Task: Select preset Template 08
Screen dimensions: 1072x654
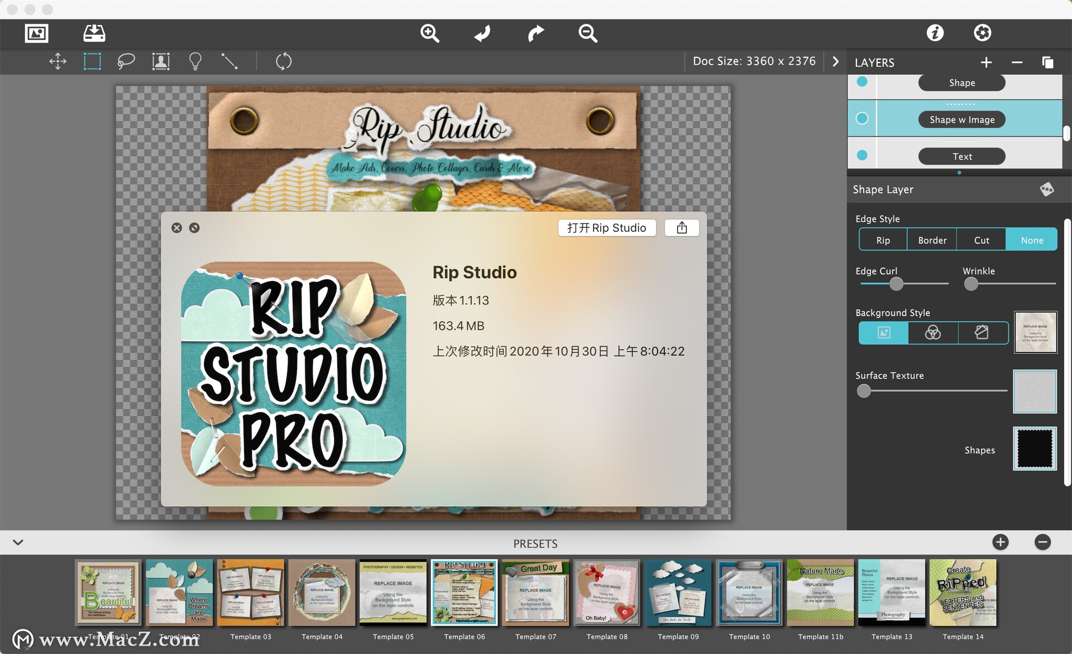Action: click(607, 592)
